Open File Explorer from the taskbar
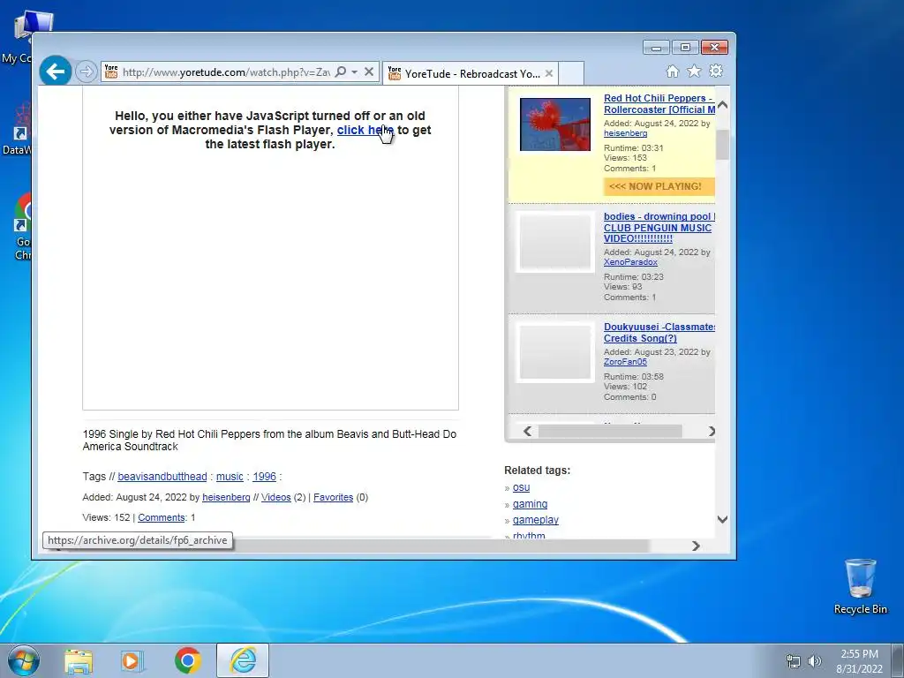This screenshot has height=678, width=904. (x=79, y=660)
